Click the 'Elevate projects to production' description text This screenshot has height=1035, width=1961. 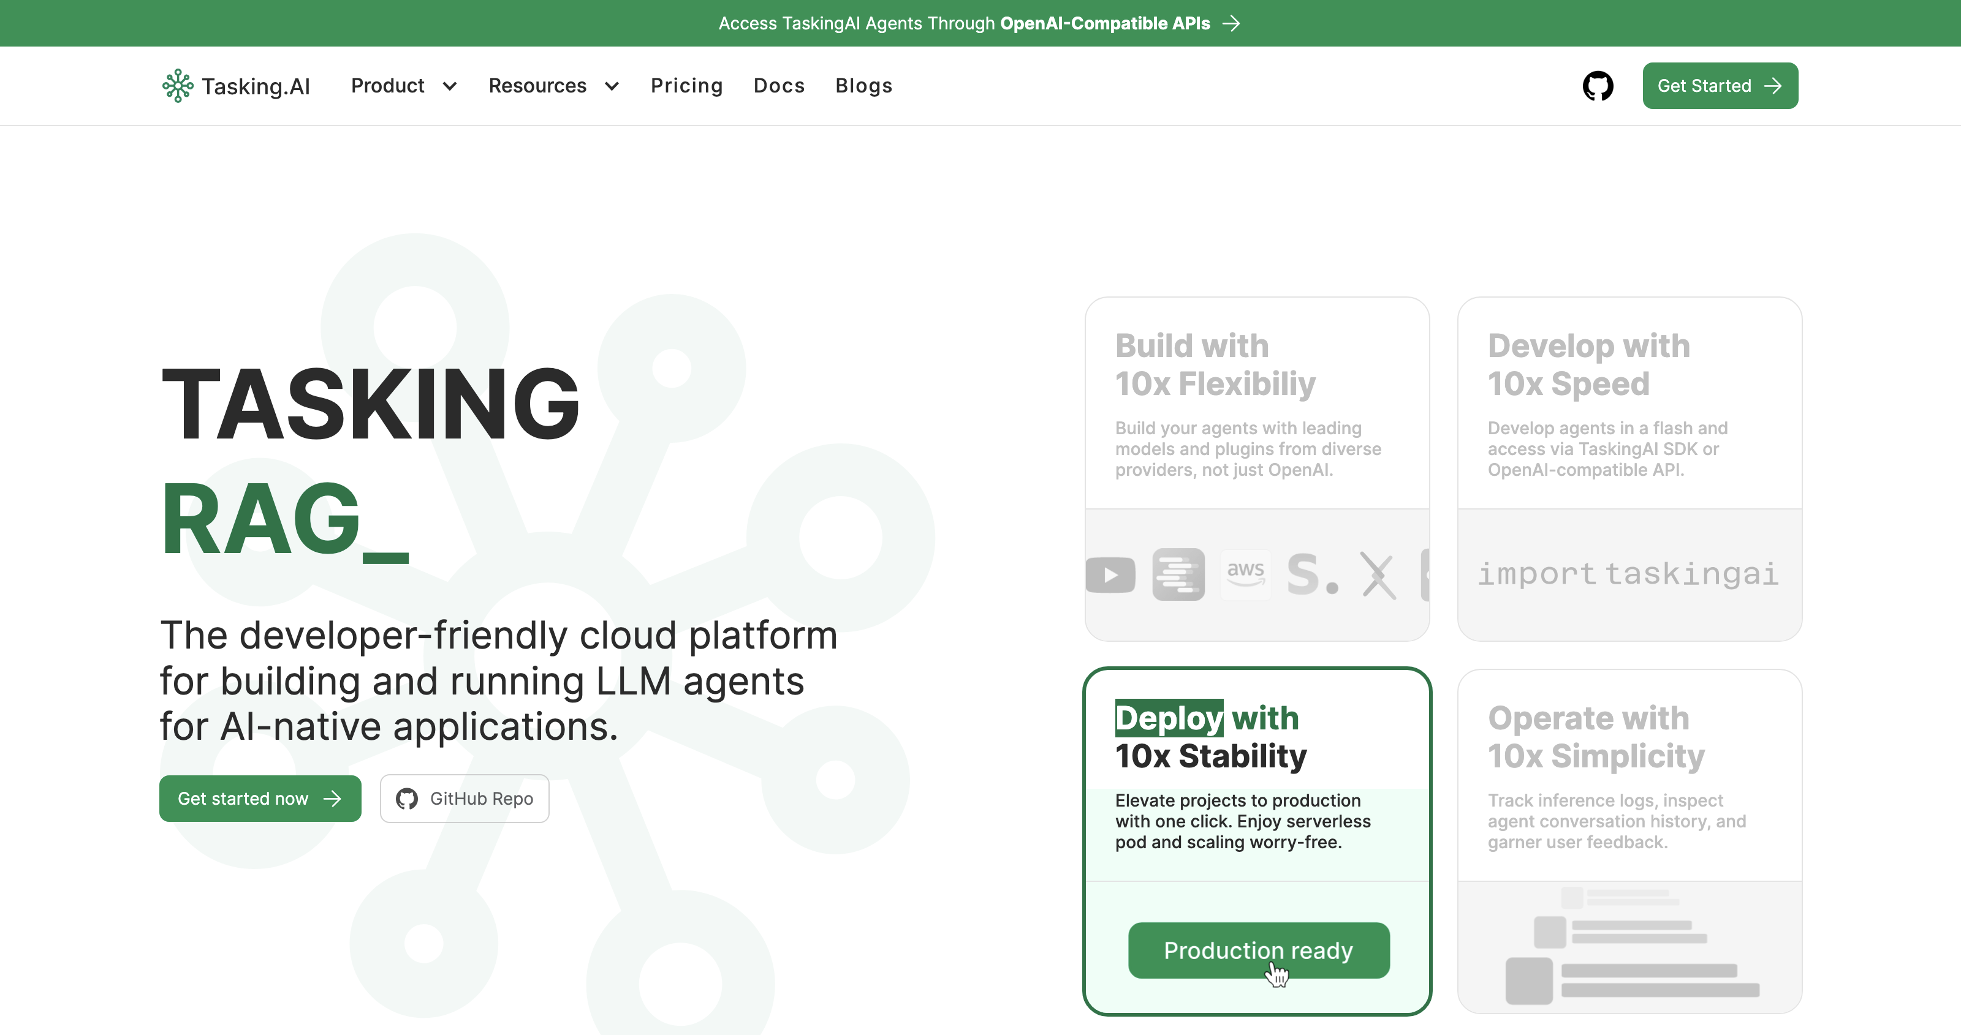click(x=1243, y=821)
